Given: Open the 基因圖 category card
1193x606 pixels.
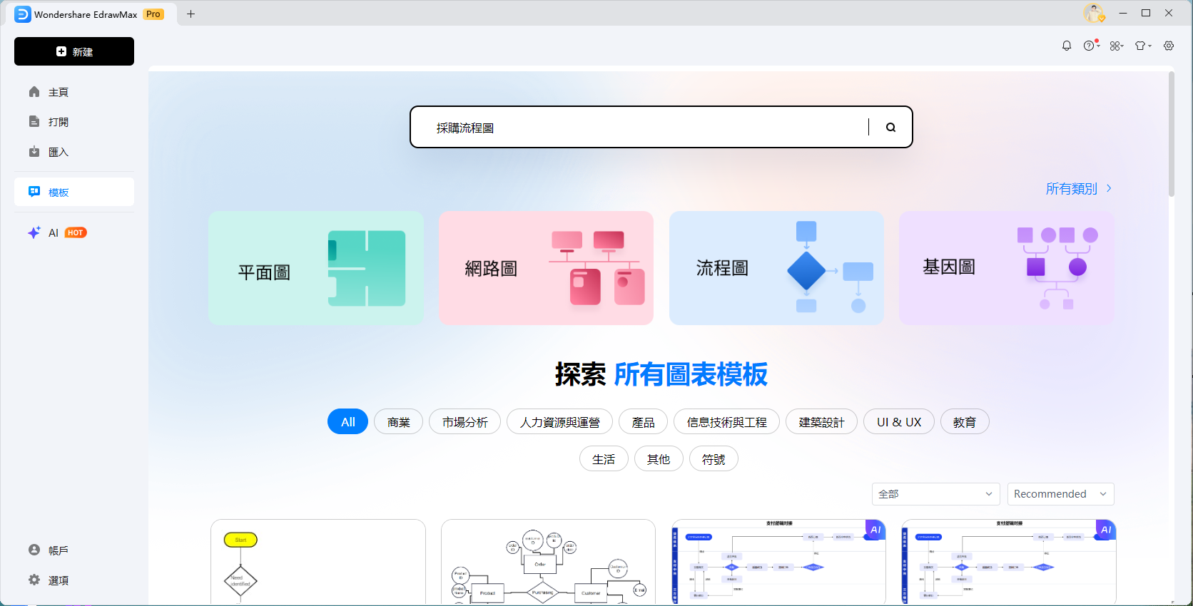Looking at the screenshot, I should pos(1006,268).
